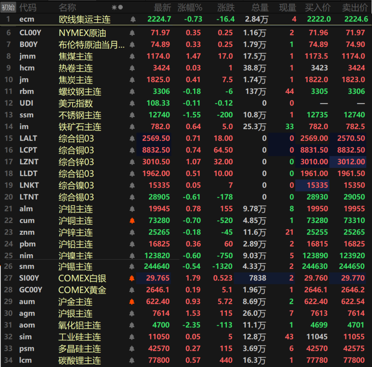Click the bell icon for 沪铅主连
This screenshot has height=367, width=372.
(132, 244)
